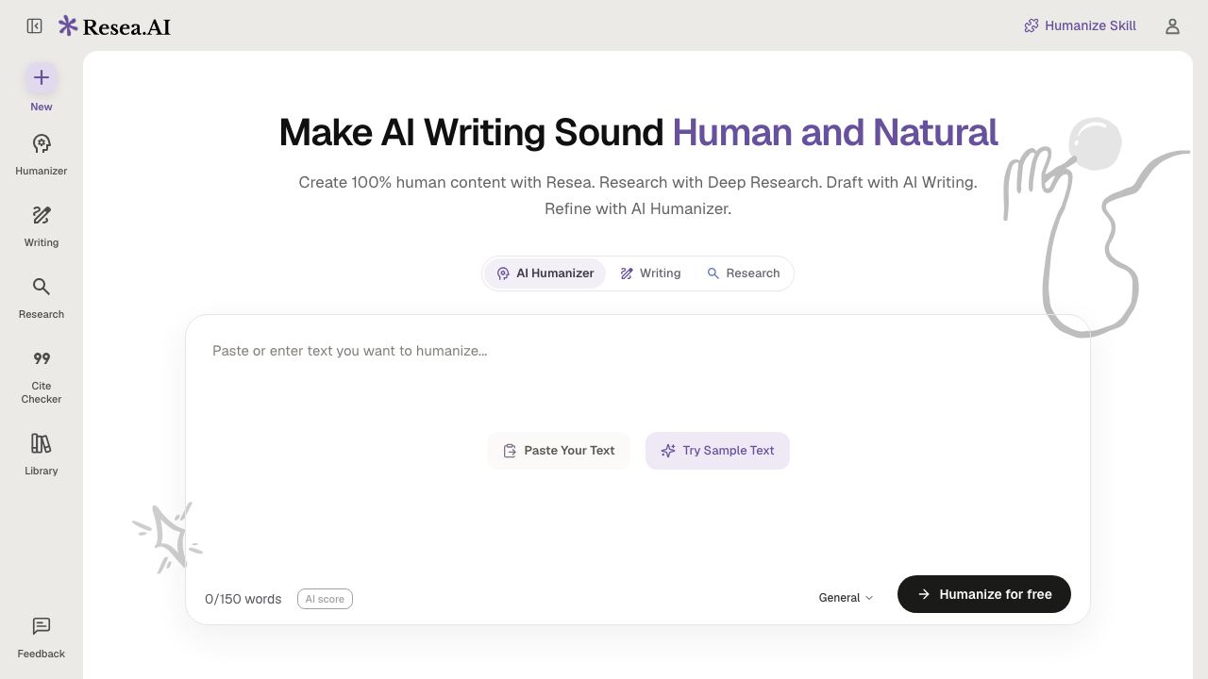Open Library from the sidebar
This screenshot has width=1208, height=679.
click(42, 455)
